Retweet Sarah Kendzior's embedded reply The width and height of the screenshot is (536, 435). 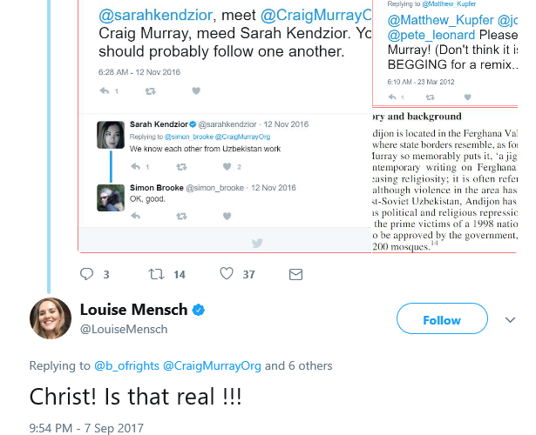pos(180,166)
